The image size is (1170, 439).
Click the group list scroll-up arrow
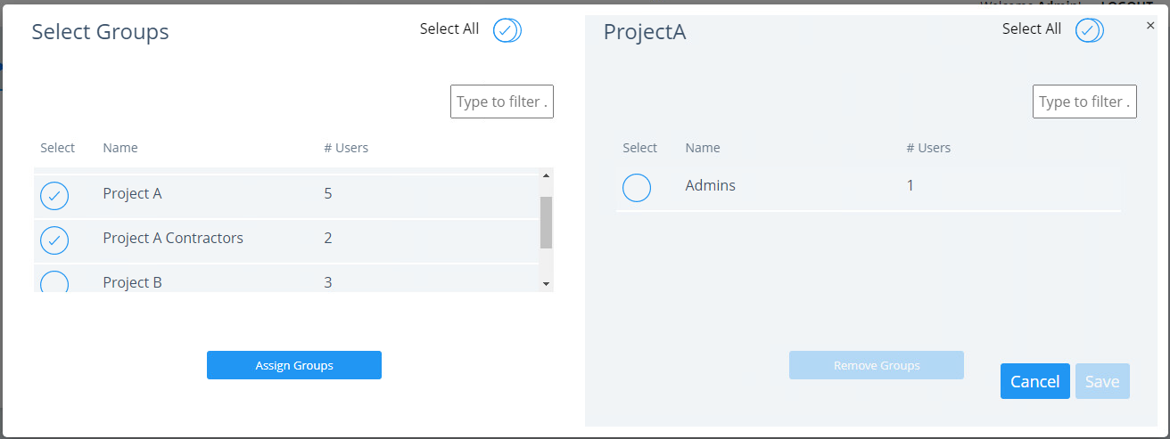[x=546, y=175]
